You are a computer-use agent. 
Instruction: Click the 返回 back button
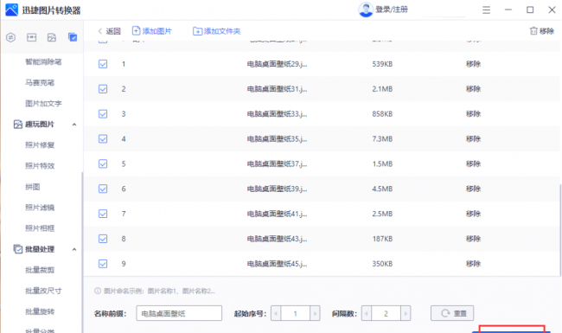109,31
